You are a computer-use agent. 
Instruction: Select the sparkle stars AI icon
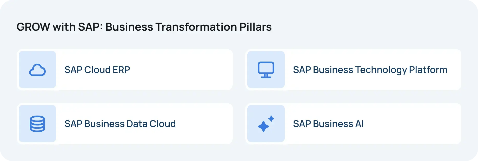coord(266,124)
